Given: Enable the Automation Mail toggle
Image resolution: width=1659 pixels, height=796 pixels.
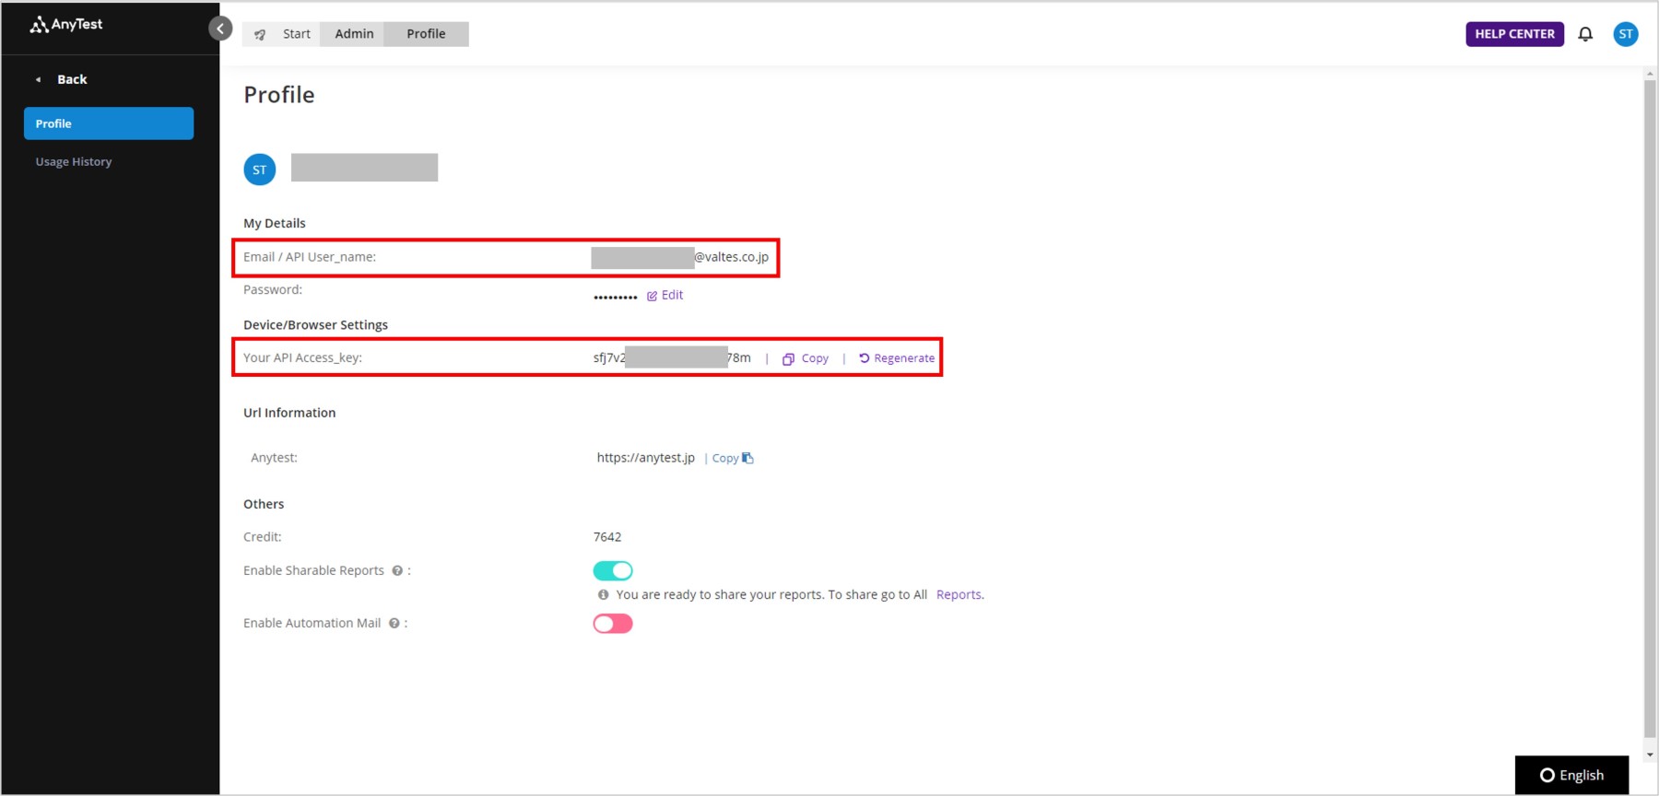Looking at the screenshot, I should pyautogui.click(x=613, y=624).
